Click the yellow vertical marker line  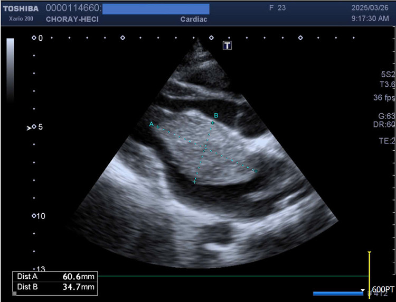coord(370,275)
